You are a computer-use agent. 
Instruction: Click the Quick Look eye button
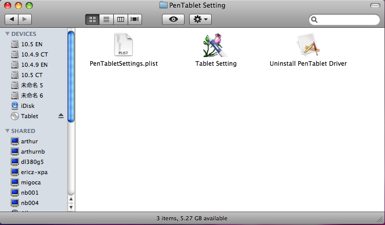click(x=173, y=20)
